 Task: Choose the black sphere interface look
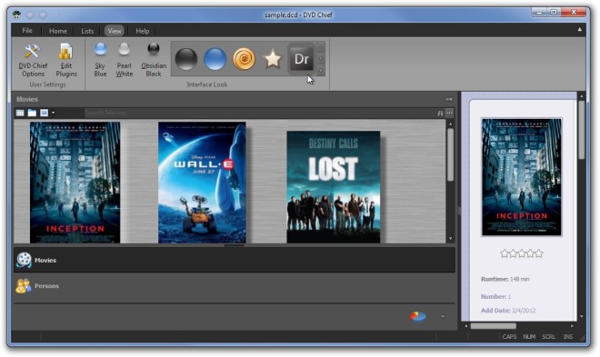[186, 59]
